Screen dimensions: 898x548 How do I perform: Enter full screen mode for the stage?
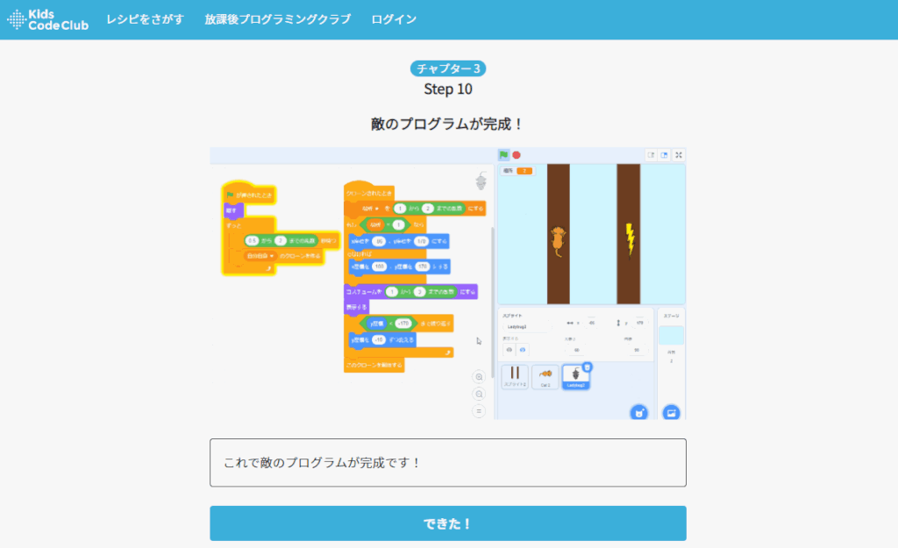point(679,155)
